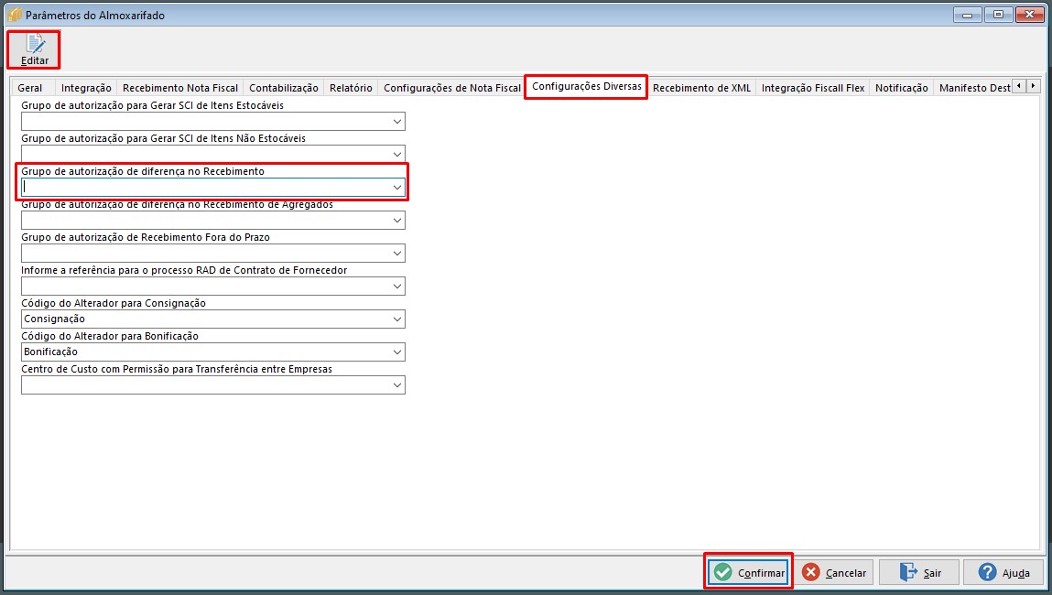Open Centro de Custo Transferência entre Empresas dropdown
Screen dimensions: 1052x595
[397, 385]
